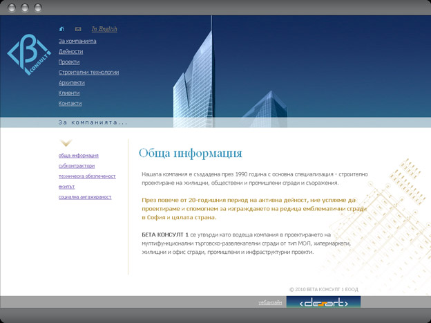
Task: Open Дейности menu item
Action: [70, 51]
